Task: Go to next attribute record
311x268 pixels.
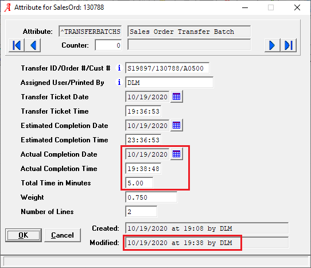Action: [273, 45]
